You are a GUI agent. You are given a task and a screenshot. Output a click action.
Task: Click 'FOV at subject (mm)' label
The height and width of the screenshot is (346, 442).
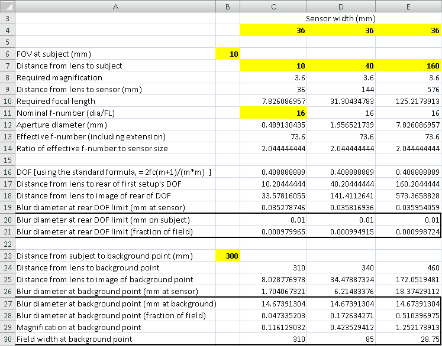tap(54, 54)
